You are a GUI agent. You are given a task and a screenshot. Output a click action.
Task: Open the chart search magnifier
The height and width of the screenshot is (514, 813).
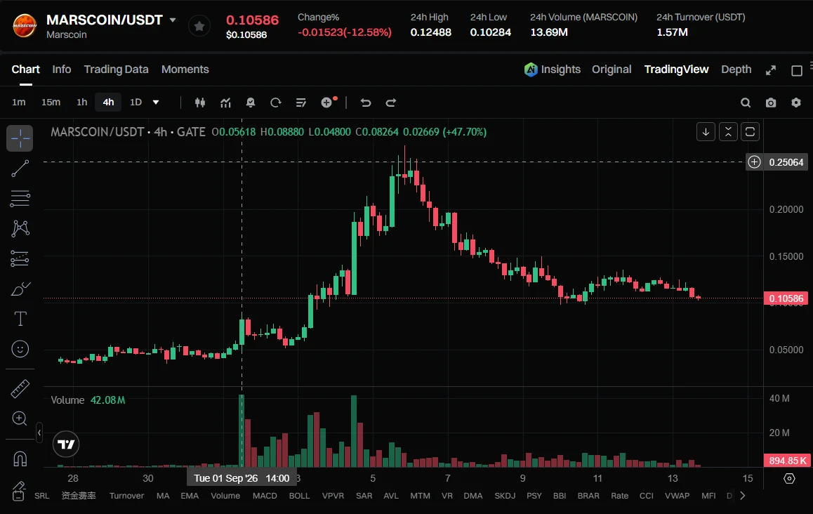point(746,103)
